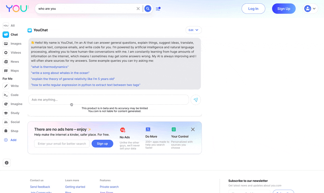Image resolution: width=324 pixels, height=193 pixels.
Task: Switch to the Maps tab
Action: pos(11,71)
